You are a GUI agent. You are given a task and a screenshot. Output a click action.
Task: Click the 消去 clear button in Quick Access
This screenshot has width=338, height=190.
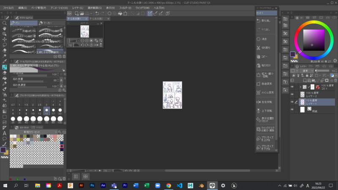coord(259,39)
